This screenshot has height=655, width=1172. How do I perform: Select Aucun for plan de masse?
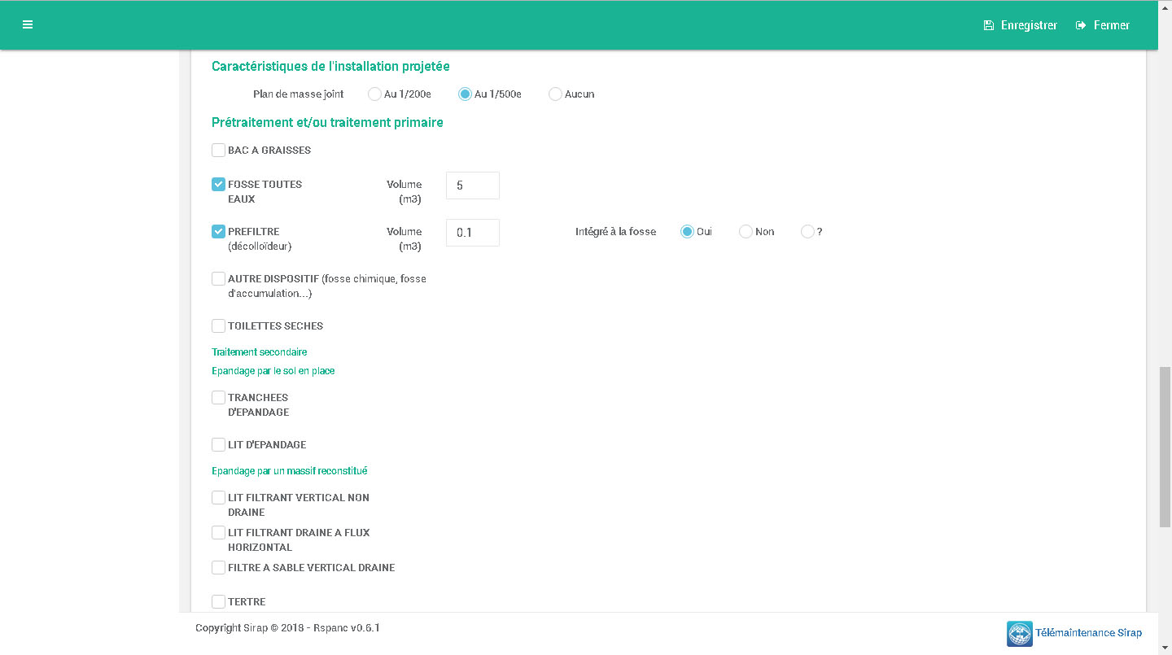click(555, 94)
